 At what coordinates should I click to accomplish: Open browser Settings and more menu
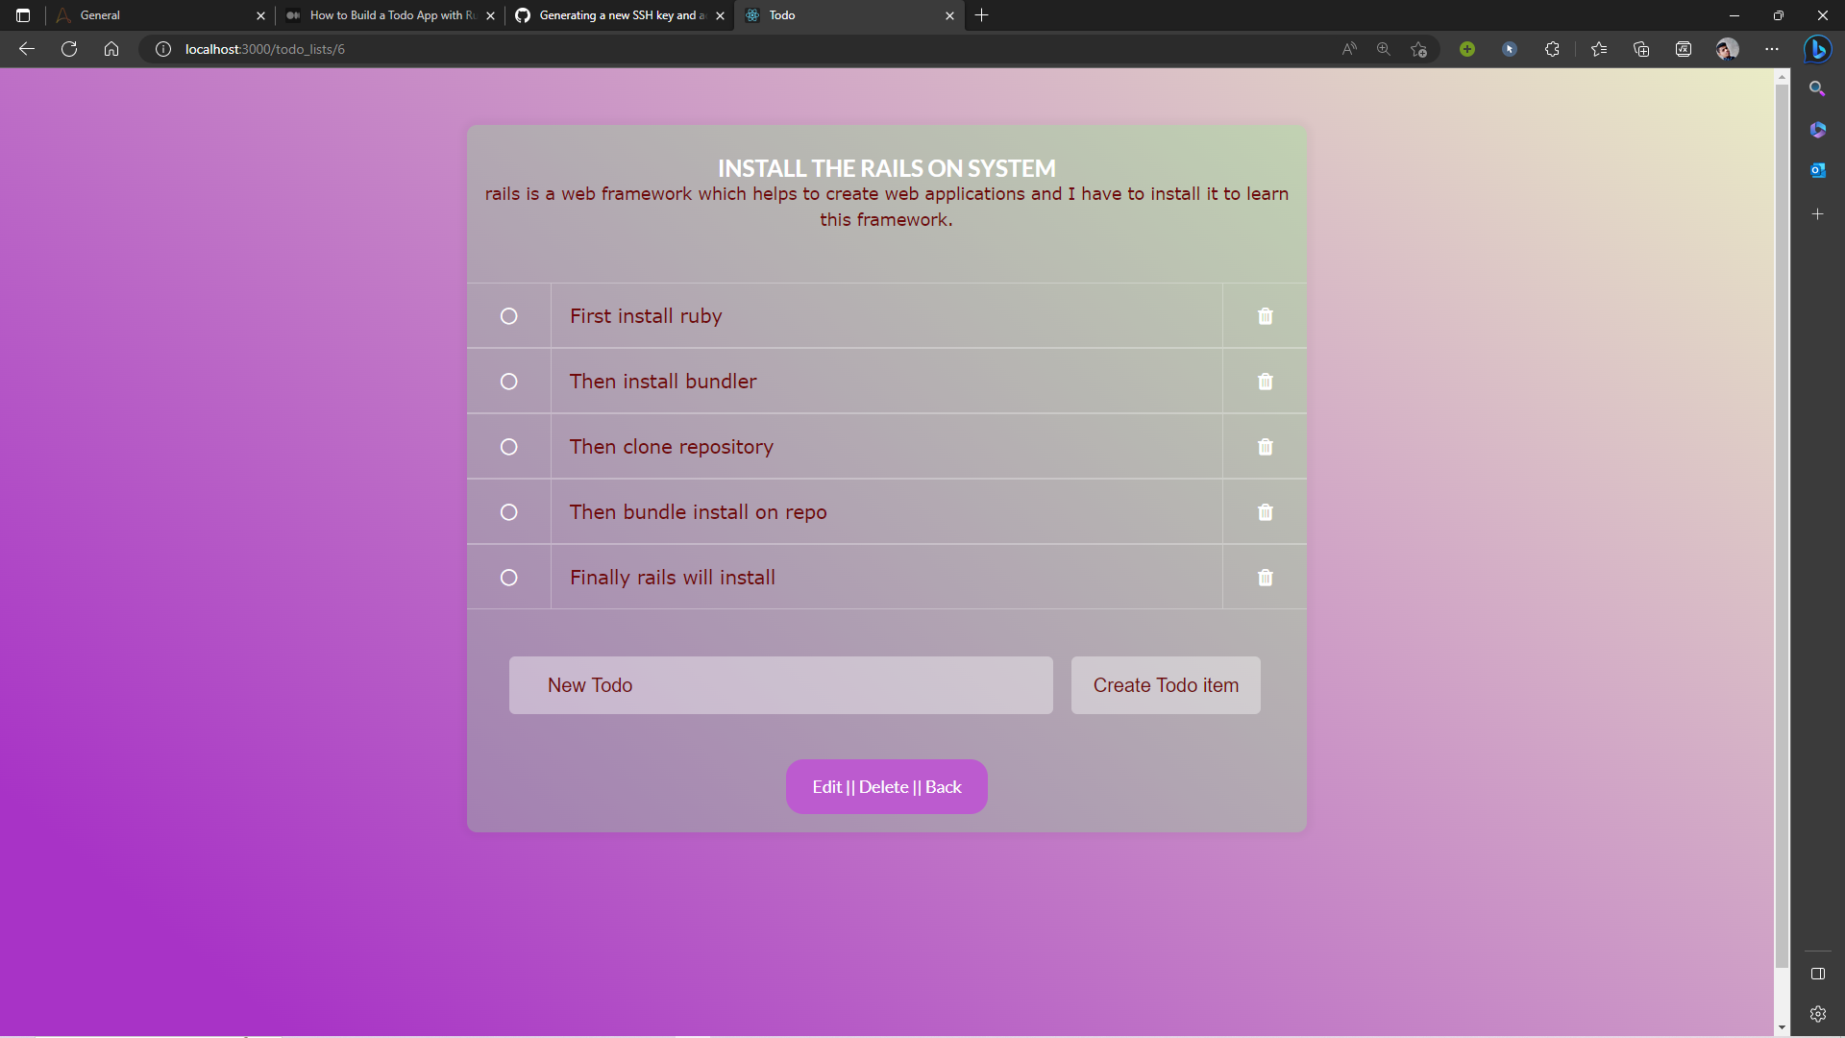click(1771, 49)
